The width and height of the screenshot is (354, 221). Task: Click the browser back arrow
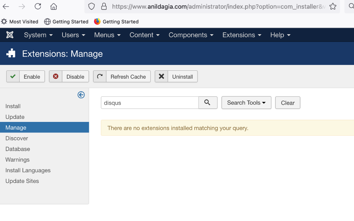pyautogui.click(x=6, y=7)
